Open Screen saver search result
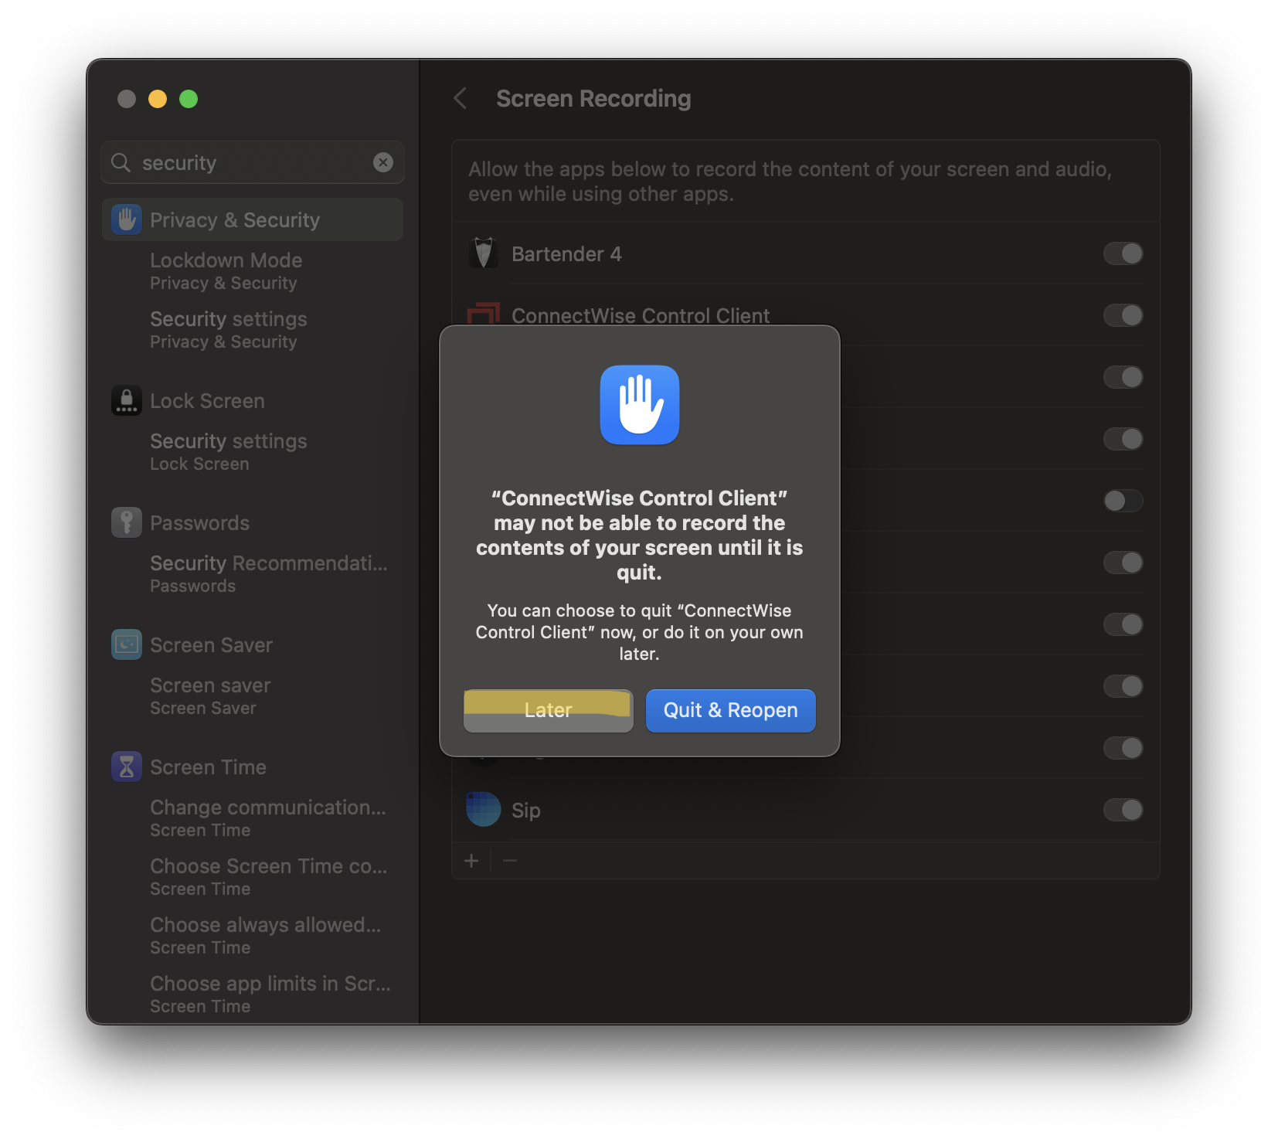 tap(210, 695)
